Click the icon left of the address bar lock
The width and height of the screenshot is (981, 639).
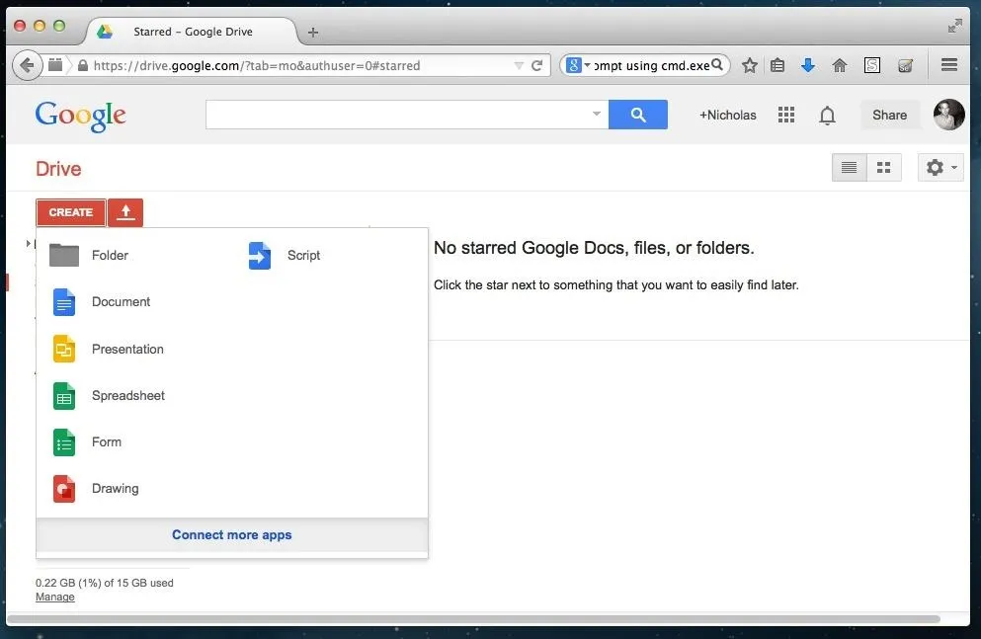click(55, 64)
